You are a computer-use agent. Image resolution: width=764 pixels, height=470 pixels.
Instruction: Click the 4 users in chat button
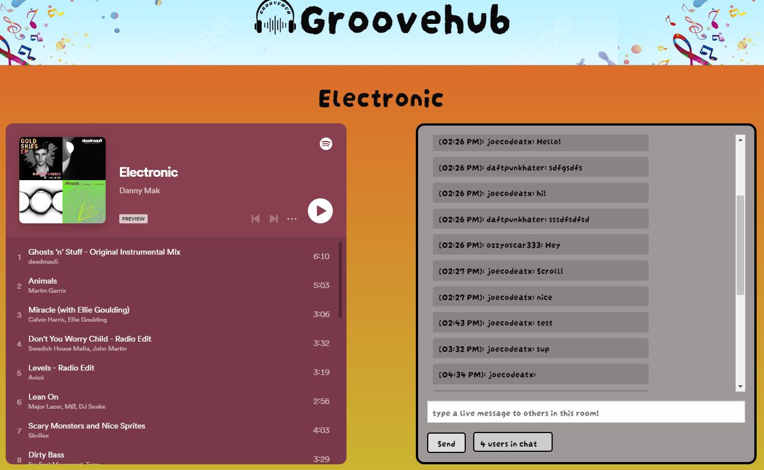[512, 442]
